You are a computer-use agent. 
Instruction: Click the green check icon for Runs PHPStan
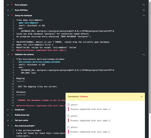point(12,10)
